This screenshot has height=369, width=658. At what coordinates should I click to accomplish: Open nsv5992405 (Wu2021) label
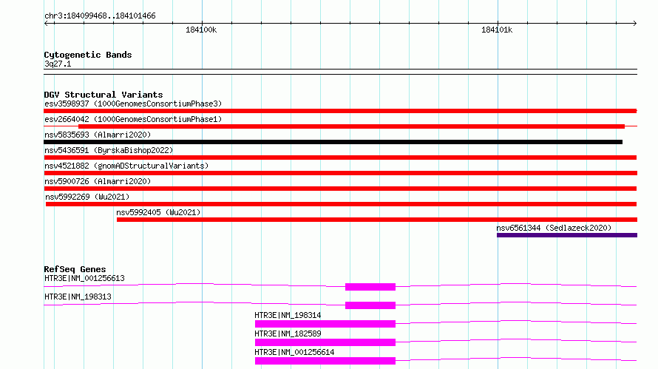click(x=158, y=212)
